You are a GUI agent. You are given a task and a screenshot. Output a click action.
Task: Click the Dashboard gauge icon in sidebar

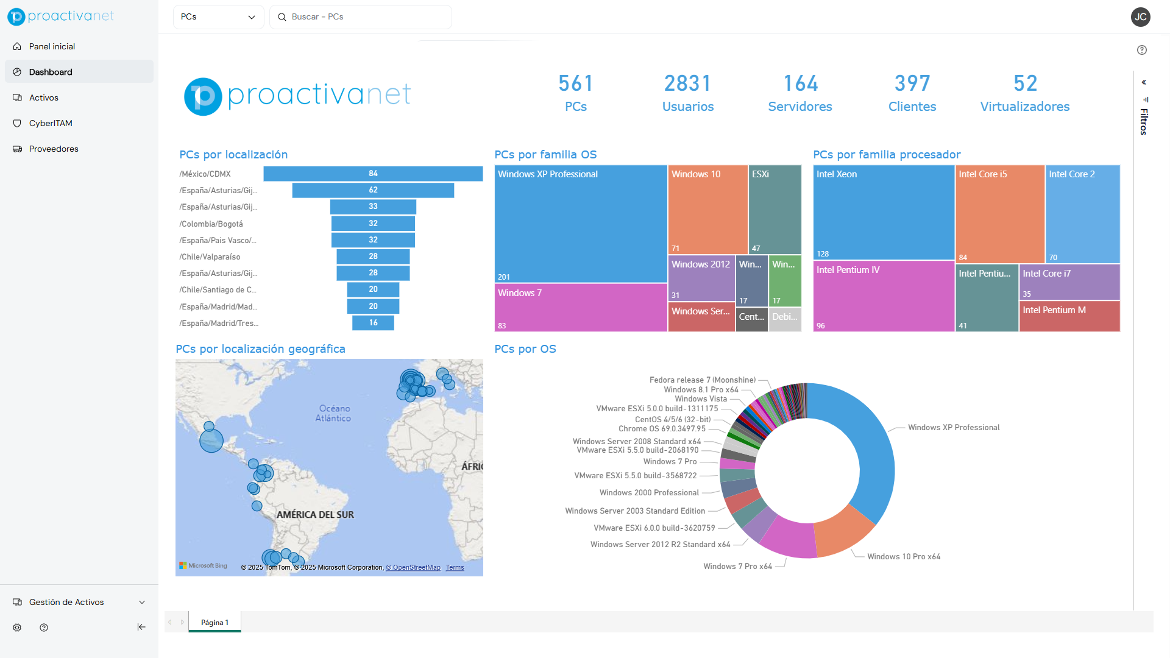coord(17,71)
